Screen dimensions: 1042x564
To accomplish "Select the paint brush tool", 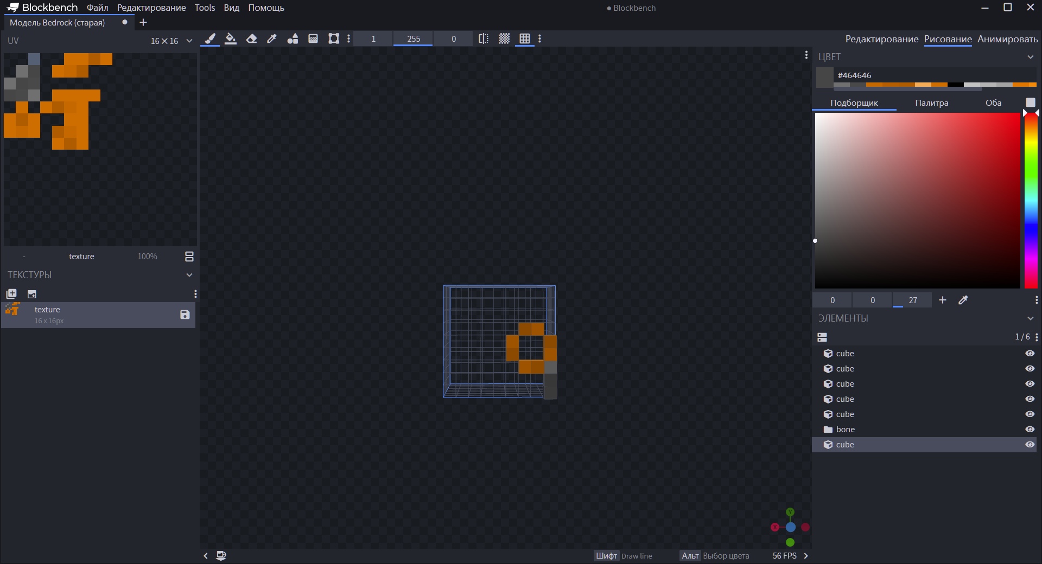I will (210, 39).
